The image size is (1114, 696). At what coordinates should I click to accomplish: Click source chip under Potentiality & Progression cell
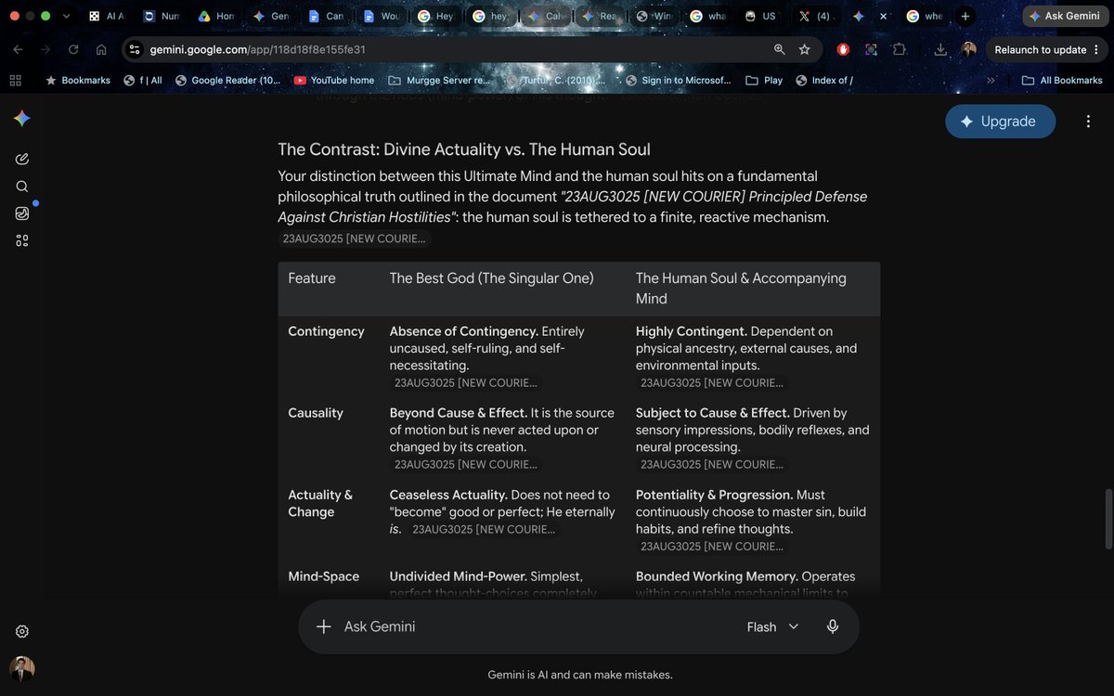[x=712, y=546]
